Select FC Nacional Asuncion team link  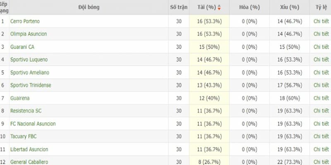tap(33, 124)
